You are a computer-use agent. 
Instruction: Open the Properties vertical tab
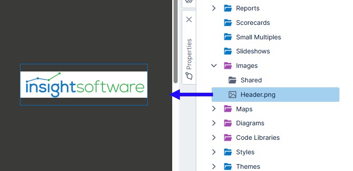tap(189, 47)
